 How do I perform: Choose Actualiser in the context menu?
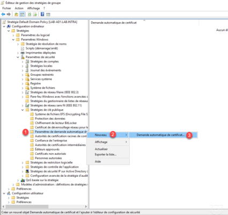click(108, 149)
